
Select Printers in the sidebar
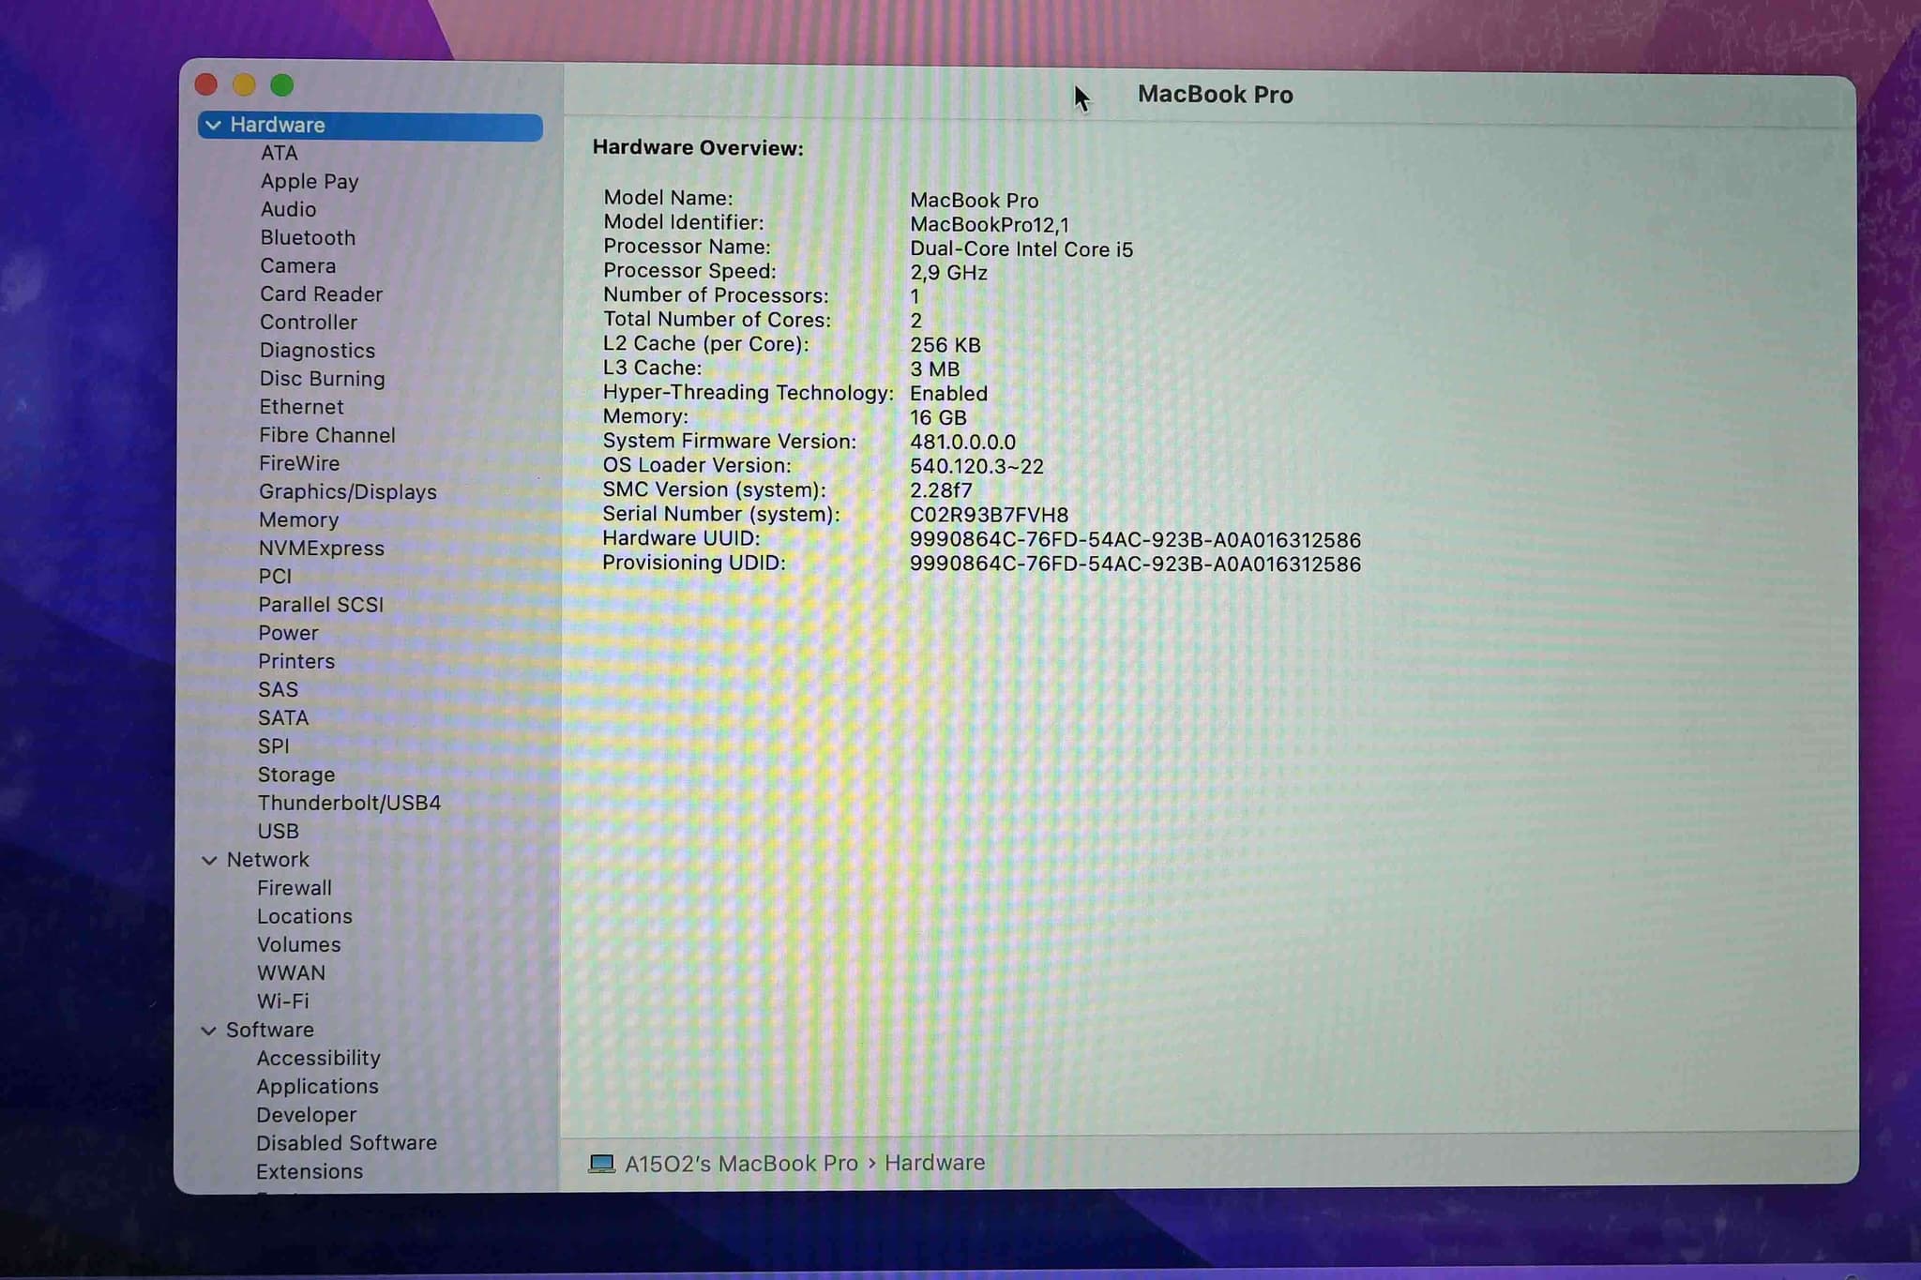pos(296,661)
